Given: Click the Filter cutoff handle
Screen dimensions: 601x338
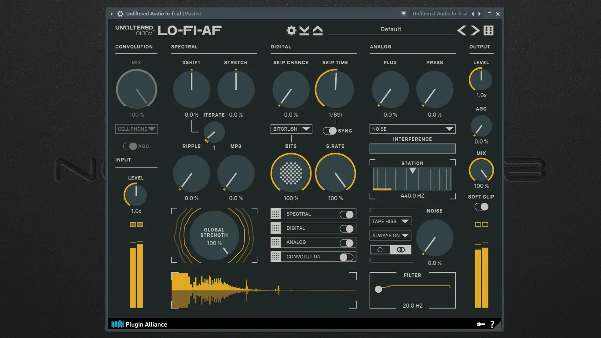Looking at the screenshot, I should click(x=378, y=289).
